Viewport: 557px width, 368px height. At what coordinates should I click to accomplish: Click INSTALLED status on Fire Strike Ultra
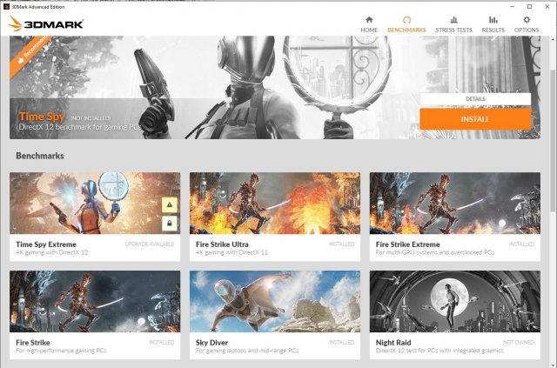(341, 244)
